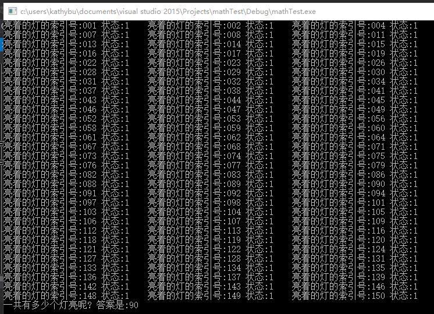The image size is (434, 314).
Task: Select the output entry numbered 089
Action: tap(211, 184)
